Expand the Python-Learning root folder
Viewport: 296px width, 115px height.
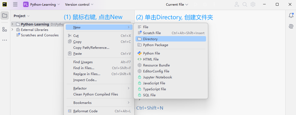coord(12,24)
